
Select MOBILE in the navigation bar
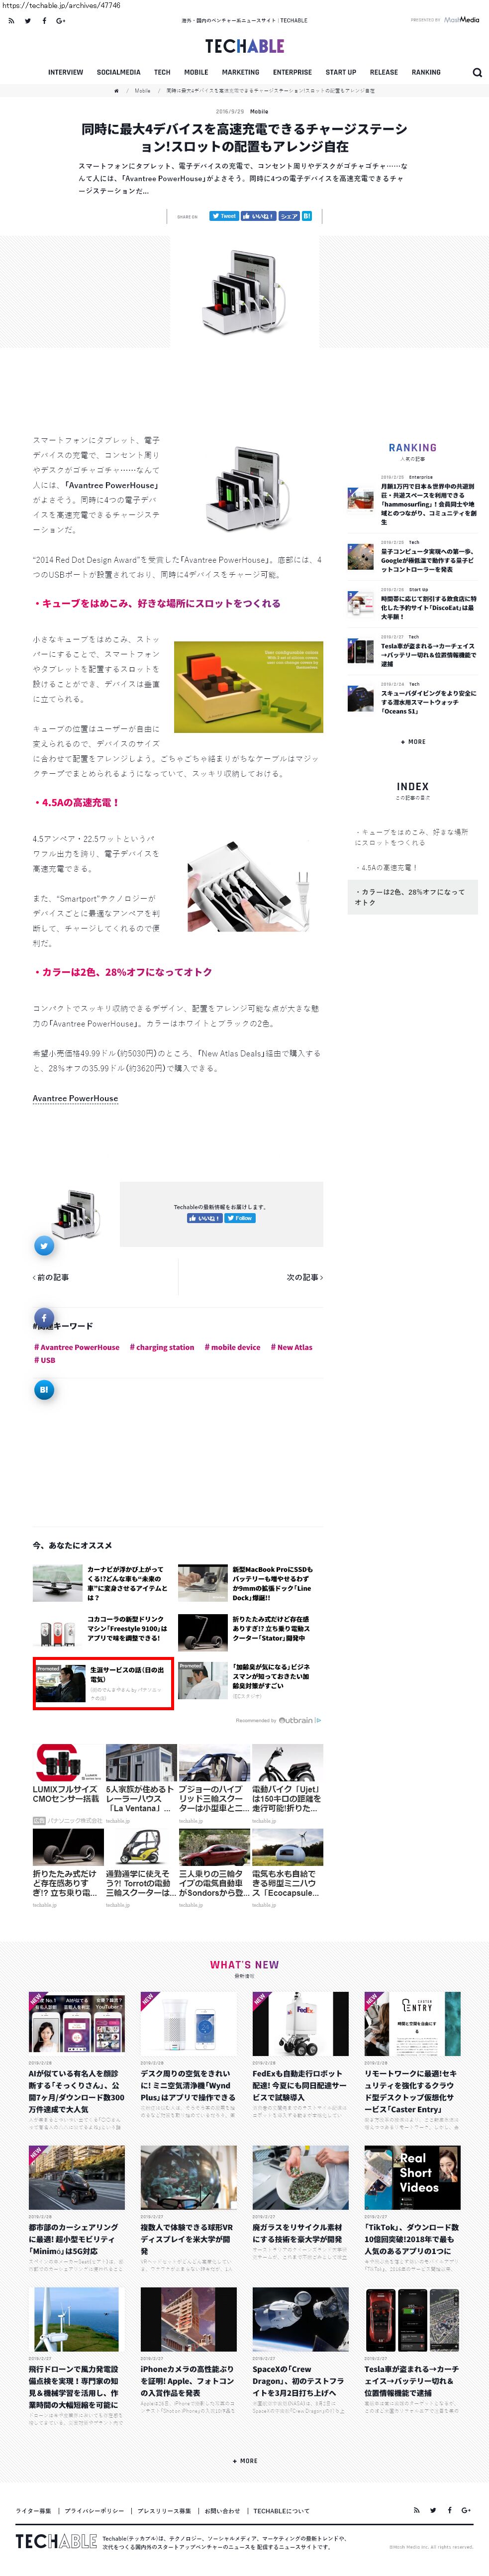(x=196, y=72)
